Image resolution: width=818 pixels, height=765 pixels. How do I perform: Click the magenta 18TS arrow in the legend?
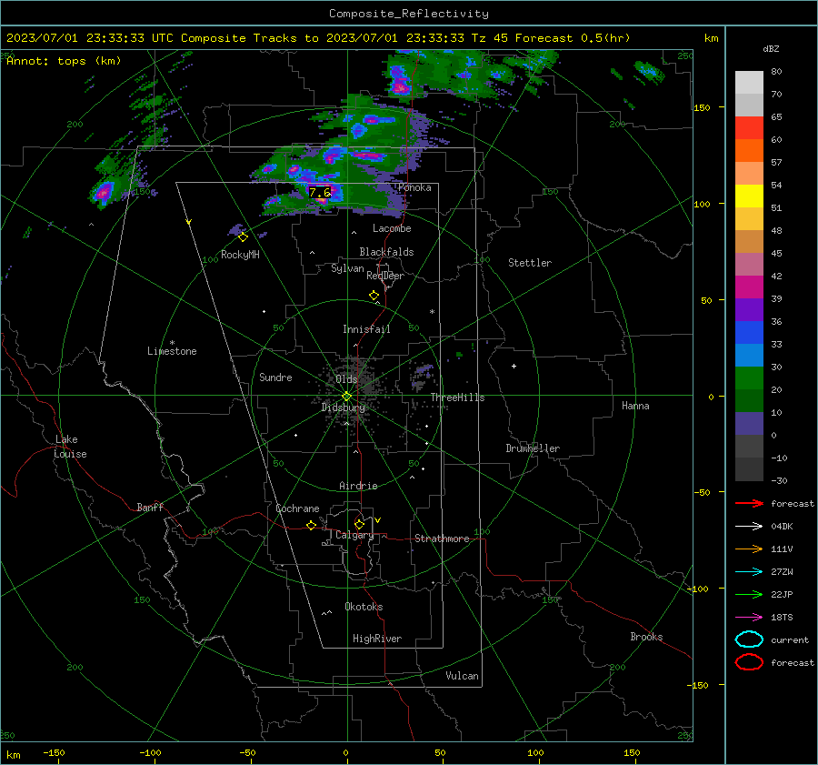click(x=749, y=617)
